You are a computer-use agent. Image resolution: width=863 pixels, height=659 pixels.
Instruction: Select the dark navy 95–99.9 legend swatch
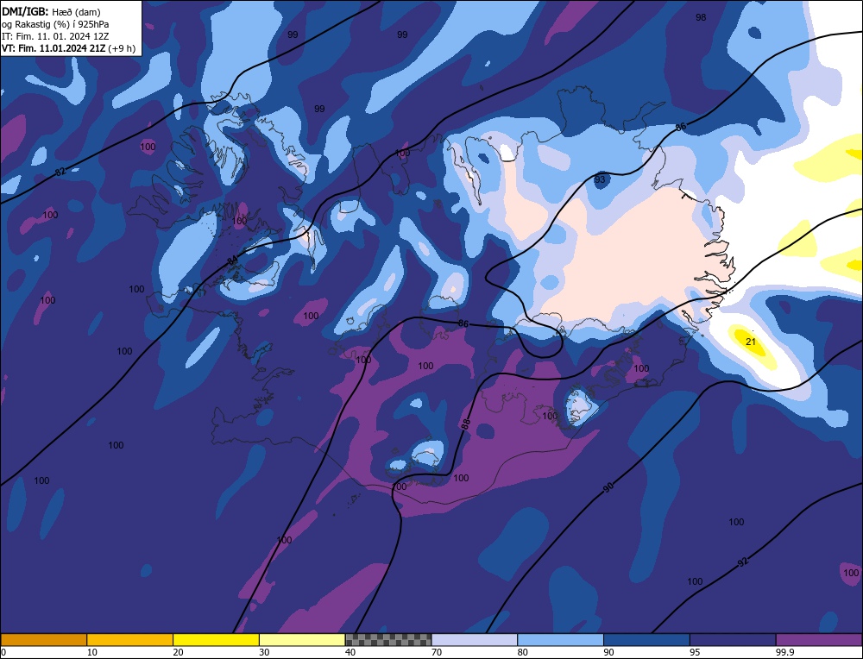point(733,640)
